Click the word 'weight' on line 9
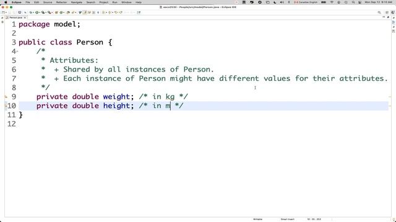 [116, 97]
